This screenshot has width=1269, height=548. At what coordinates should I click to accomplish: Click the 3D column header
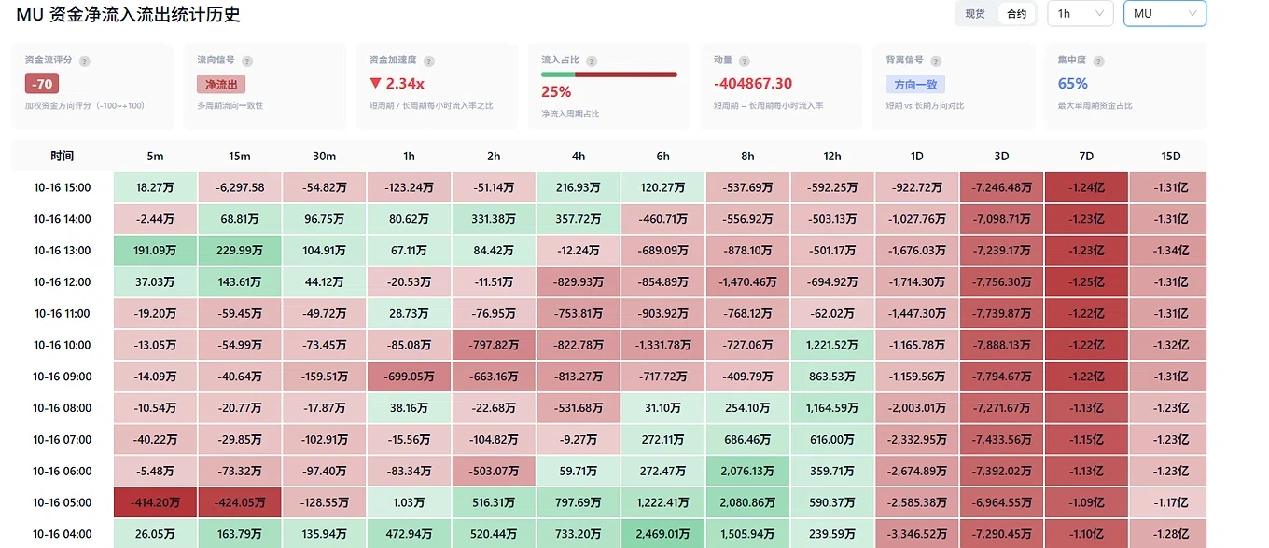(1002, 156)
